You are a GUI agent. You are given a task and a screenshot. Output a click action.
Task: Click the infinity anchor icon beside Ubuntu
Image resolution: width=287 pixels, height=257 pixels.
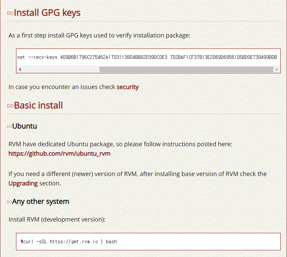9,126
